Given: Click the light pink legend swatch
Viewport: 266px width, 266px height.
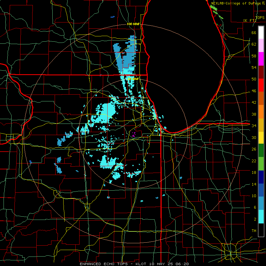Looking at the screenshot, I should 261,46.
